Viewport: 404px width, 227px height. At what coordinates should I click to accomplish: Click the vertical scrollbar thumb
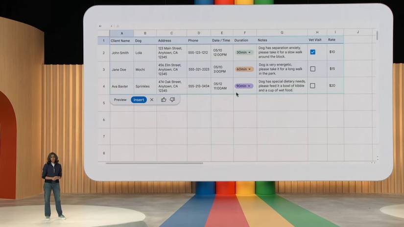[377, 36]
